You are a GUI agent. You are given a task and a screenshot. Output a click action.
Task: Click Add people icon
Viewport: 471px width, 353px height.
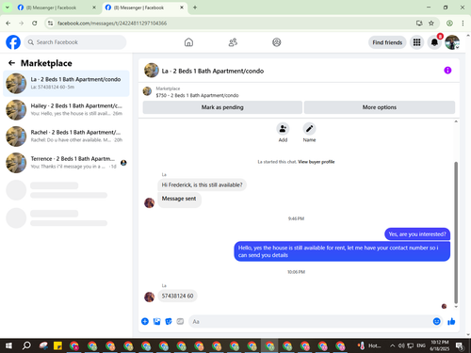coord(283,129)
